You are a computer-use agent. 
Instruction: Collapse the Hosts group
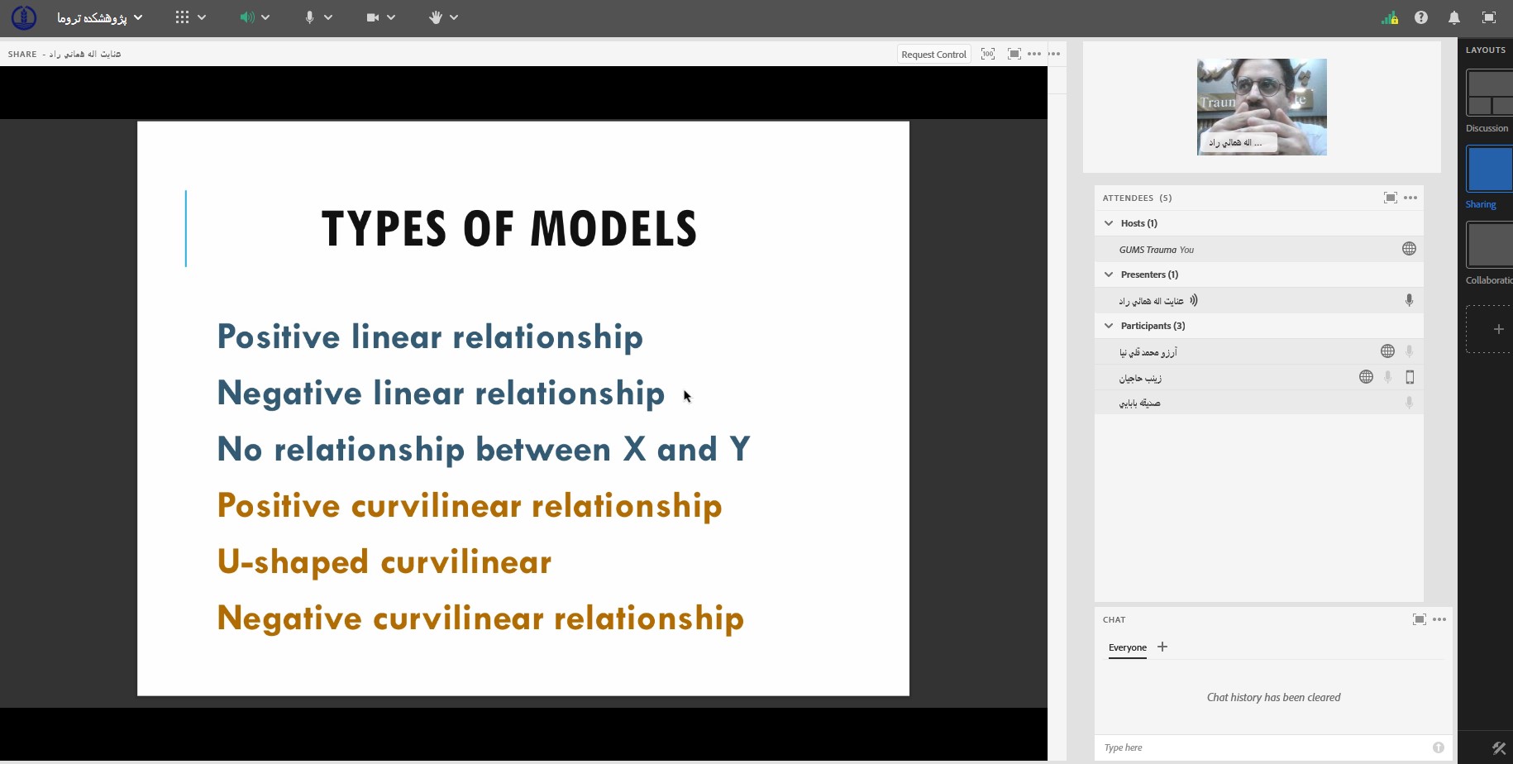(1109, 223)
